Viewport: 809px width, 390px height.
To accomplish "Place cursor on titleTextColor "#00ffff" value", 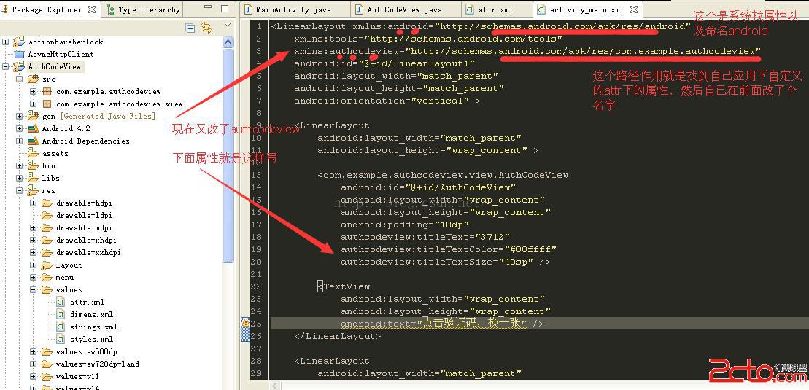I will pos(530,249).
